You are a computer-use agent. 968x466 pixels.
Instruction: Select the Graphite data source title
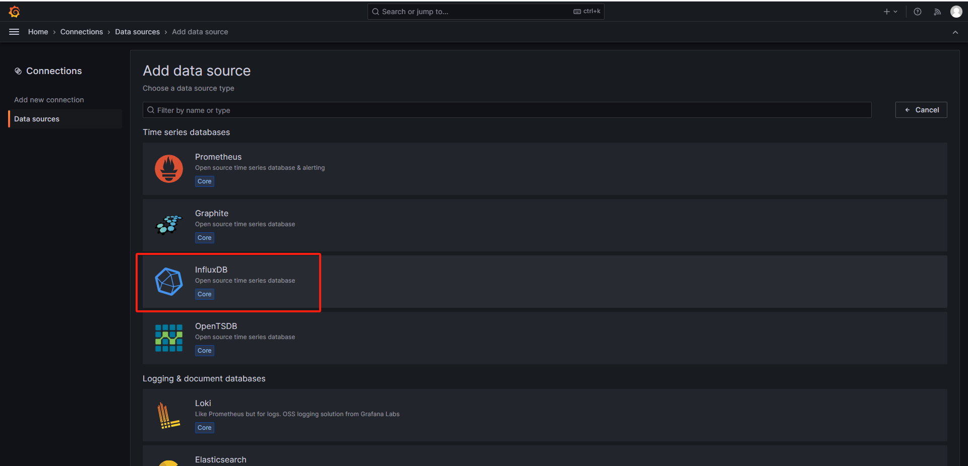[212, 213]
